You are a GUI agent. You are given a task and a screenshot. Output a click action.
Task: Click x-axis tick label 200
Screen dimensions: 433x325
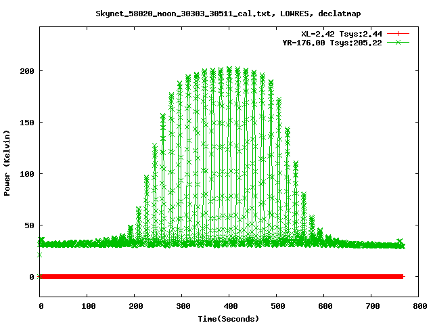136,306
